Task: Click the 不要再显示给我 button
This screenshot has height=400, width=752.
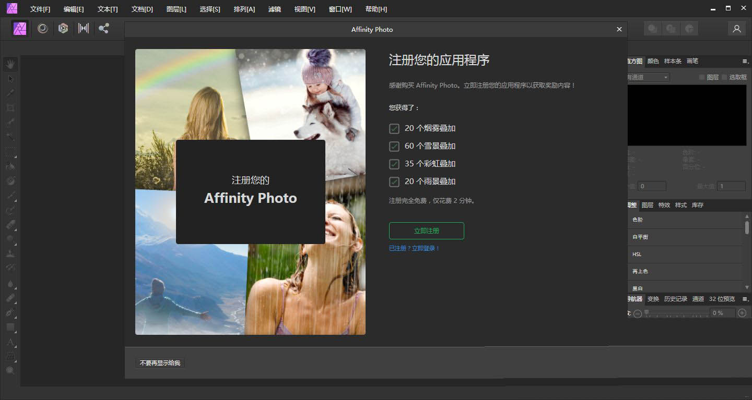Action: click(160, 363)
